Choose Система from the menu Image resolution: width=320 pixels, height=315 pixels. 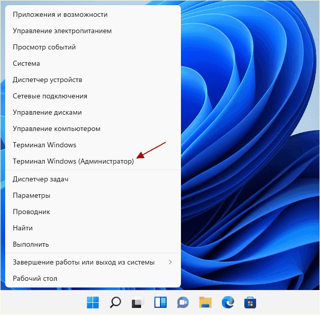click(93, 64)
